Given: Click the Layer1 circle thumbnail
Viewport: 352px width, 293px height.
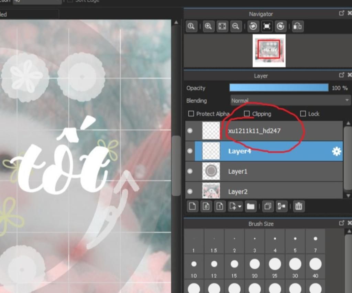Looking at the screenshot, I should point(211,171).
